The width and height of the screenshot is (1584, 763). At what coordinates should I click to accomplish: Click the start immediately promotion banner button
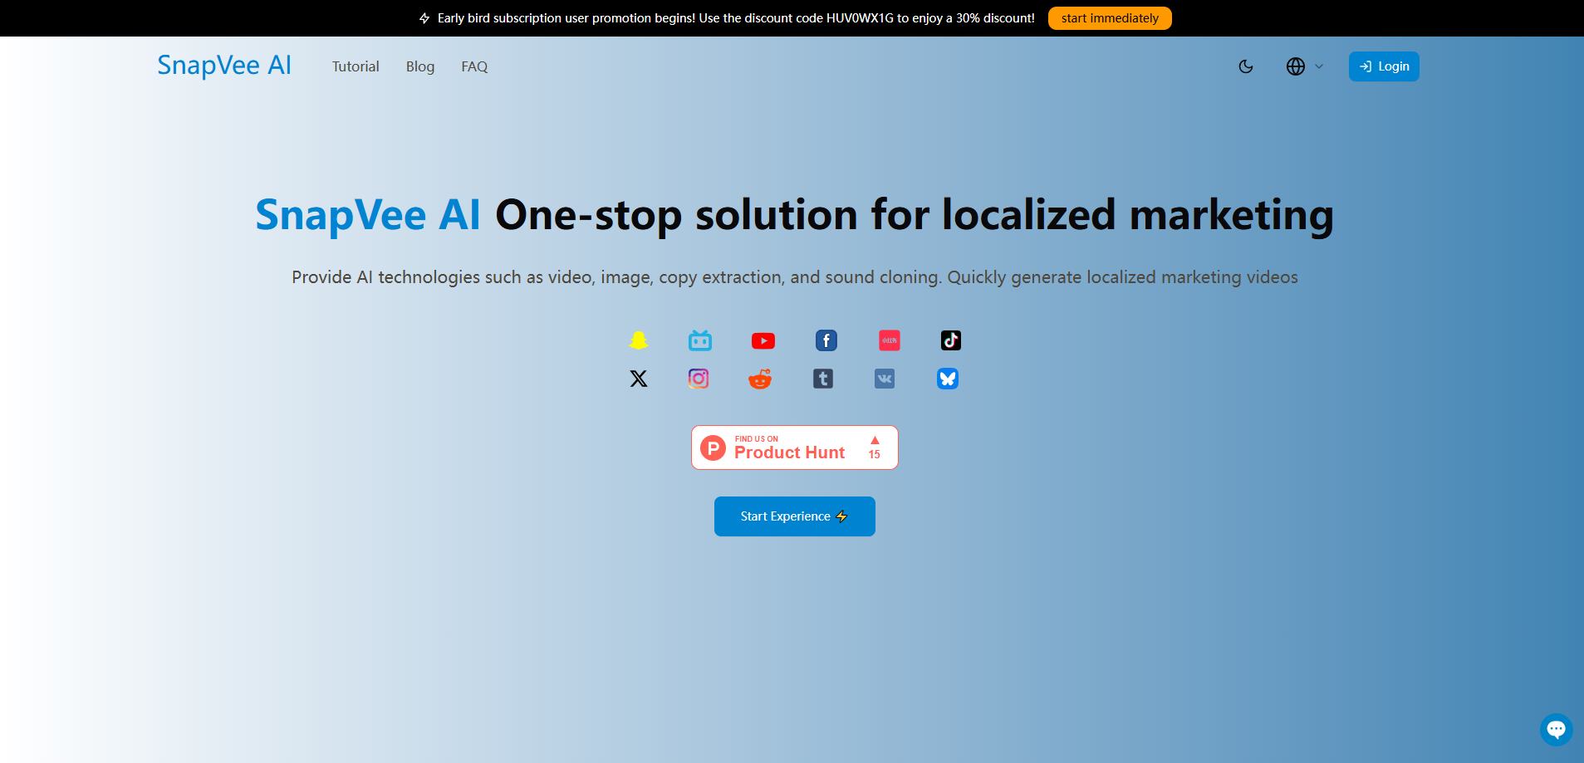pyautogui.click(x=1110, y=17)
